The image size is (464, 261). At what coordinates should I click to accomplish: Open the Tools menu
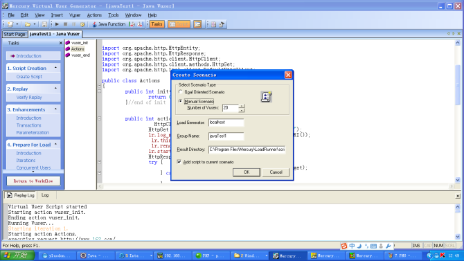(x=113, y=15)
